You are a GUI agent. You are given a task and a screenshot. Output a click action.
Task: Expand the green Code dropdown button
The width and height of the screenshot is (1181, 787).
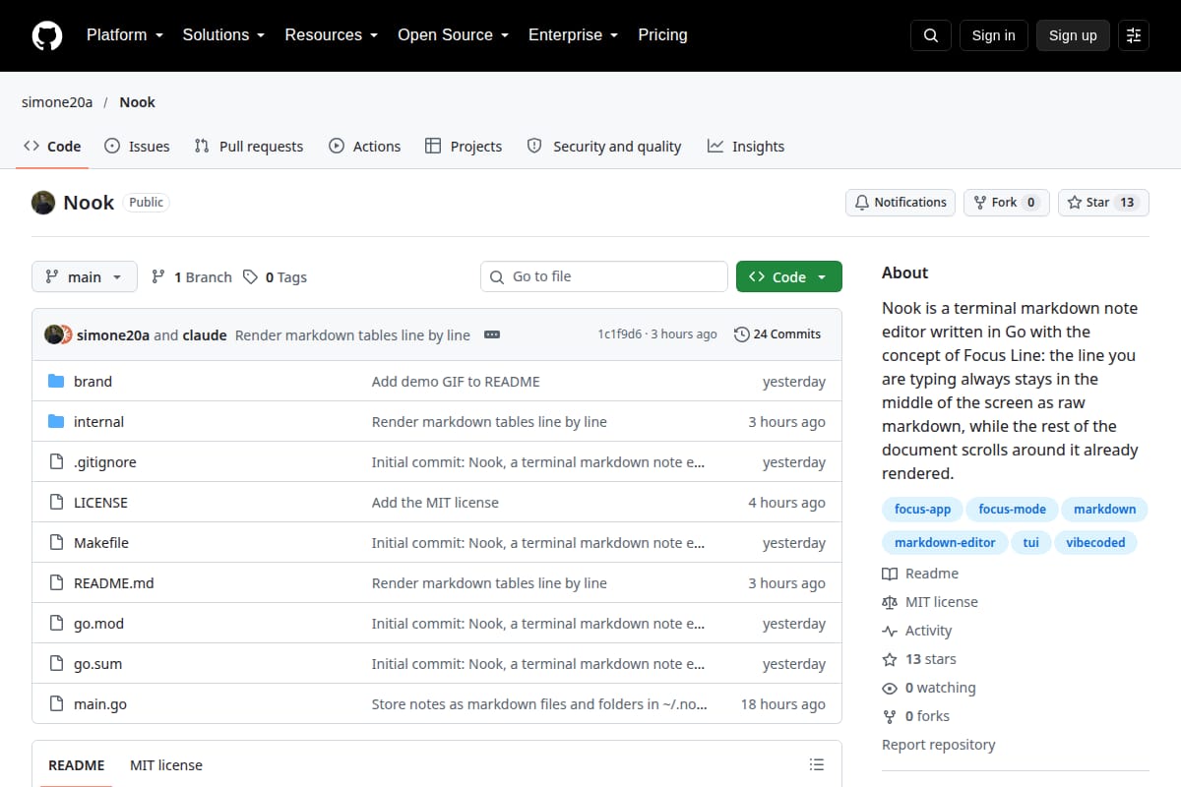[789, 277]
